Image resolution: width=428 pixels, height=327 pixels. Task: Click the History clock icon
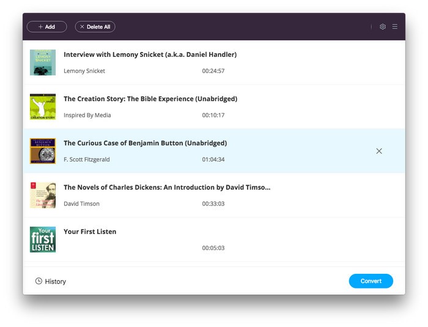pos(39,281)
